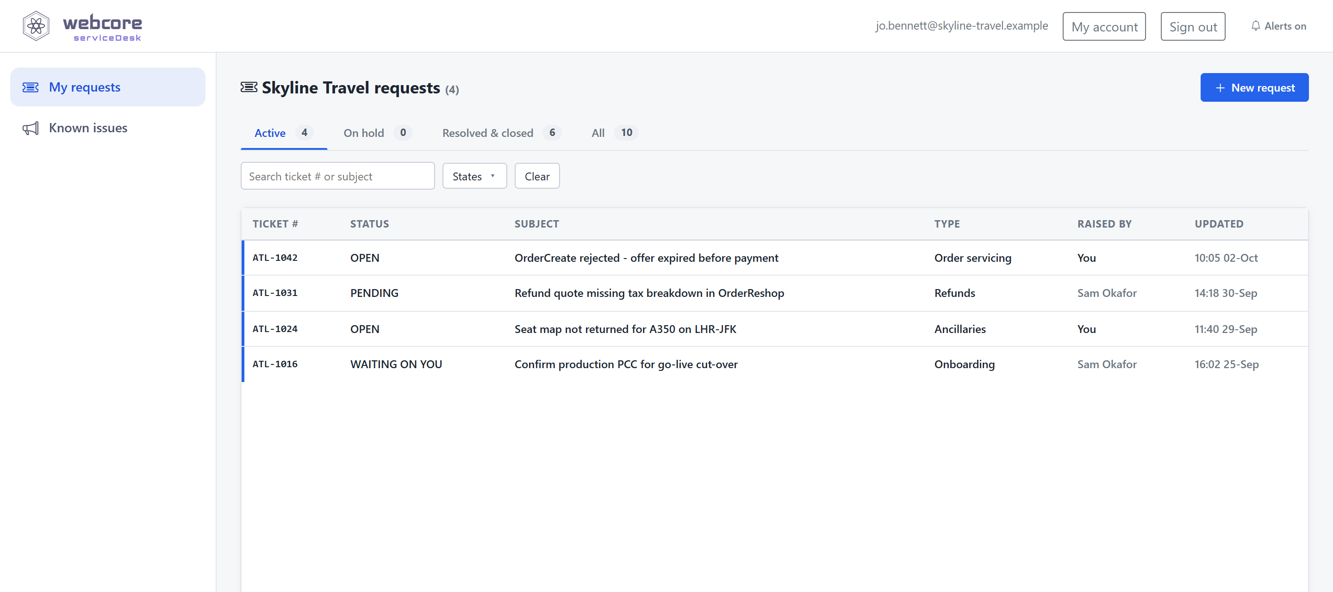1333x592 pixels.
Task: Click the WAITING ON YOU status
Action: pyautogui.click(x=396, y=364)
